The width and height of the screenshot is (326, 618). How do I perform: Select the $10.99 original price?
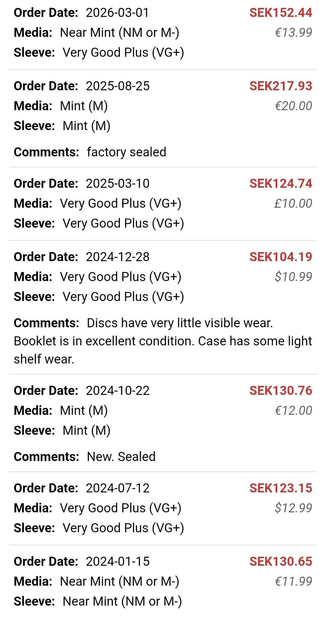pos(293,277)
